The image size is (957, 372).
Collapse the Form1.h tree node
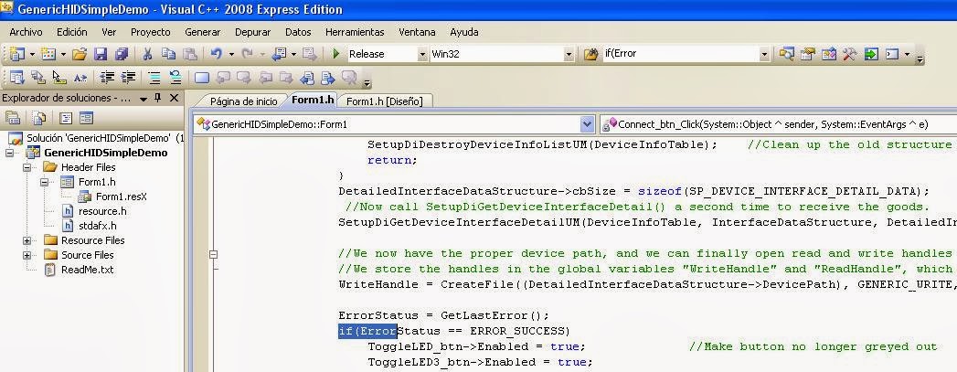(44, 182)
